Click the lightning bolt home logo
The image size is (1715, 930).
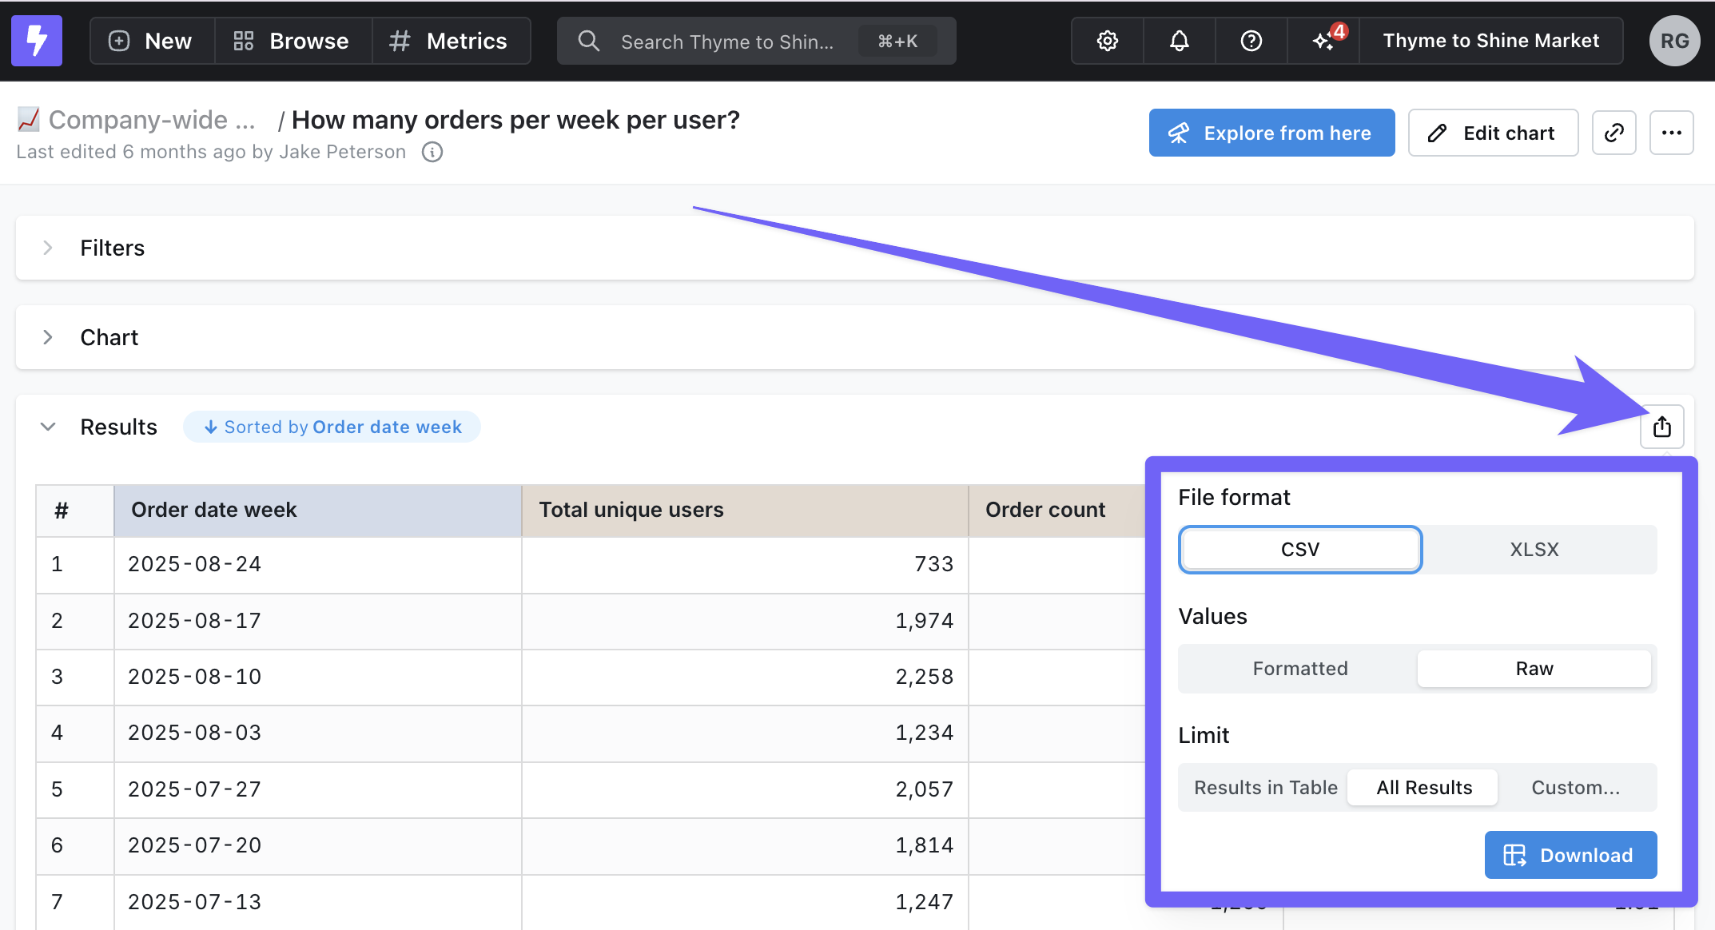pyautogui.click(x=37, y=40)
